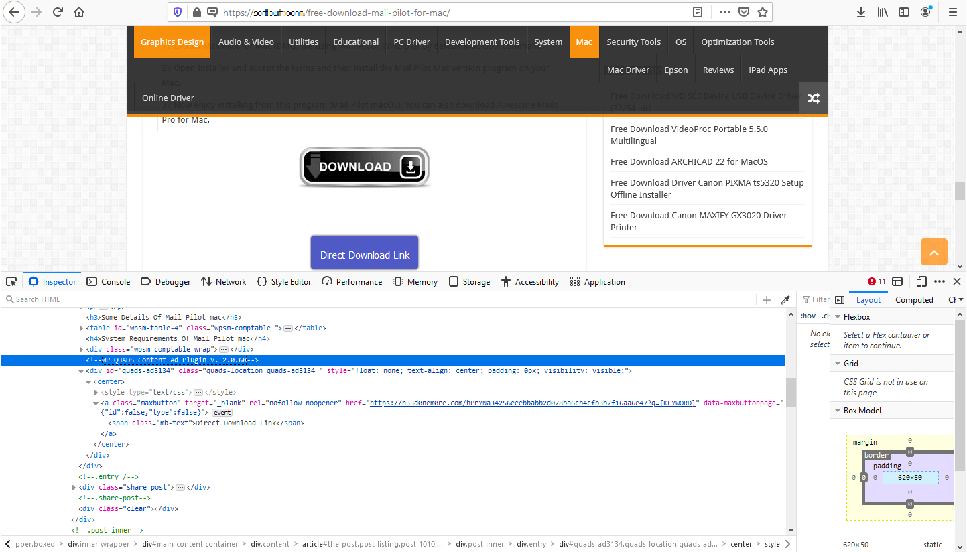Image resolution: width=967 pixels, height=552 pixels.
Task: Open the Development Tools menu item
Action: (482, 42)
